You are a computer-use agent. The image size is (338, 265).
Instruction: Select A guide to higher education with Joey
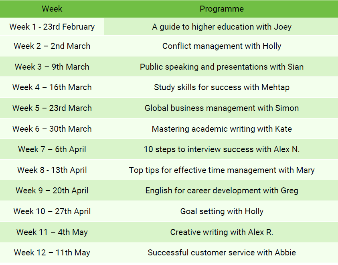(221, 27)
